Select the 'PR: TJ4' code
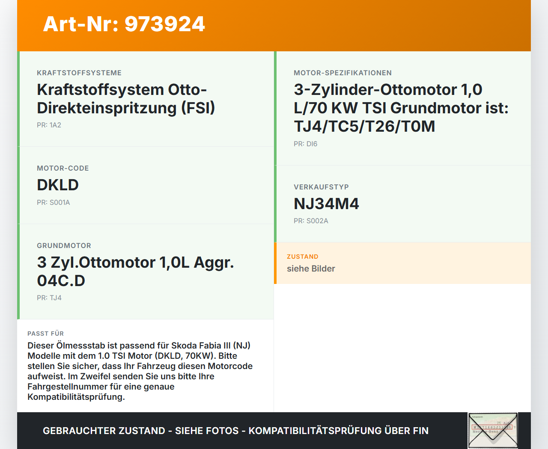The width and height of the screenshot is (548, 449). click(x=49, y=298)
